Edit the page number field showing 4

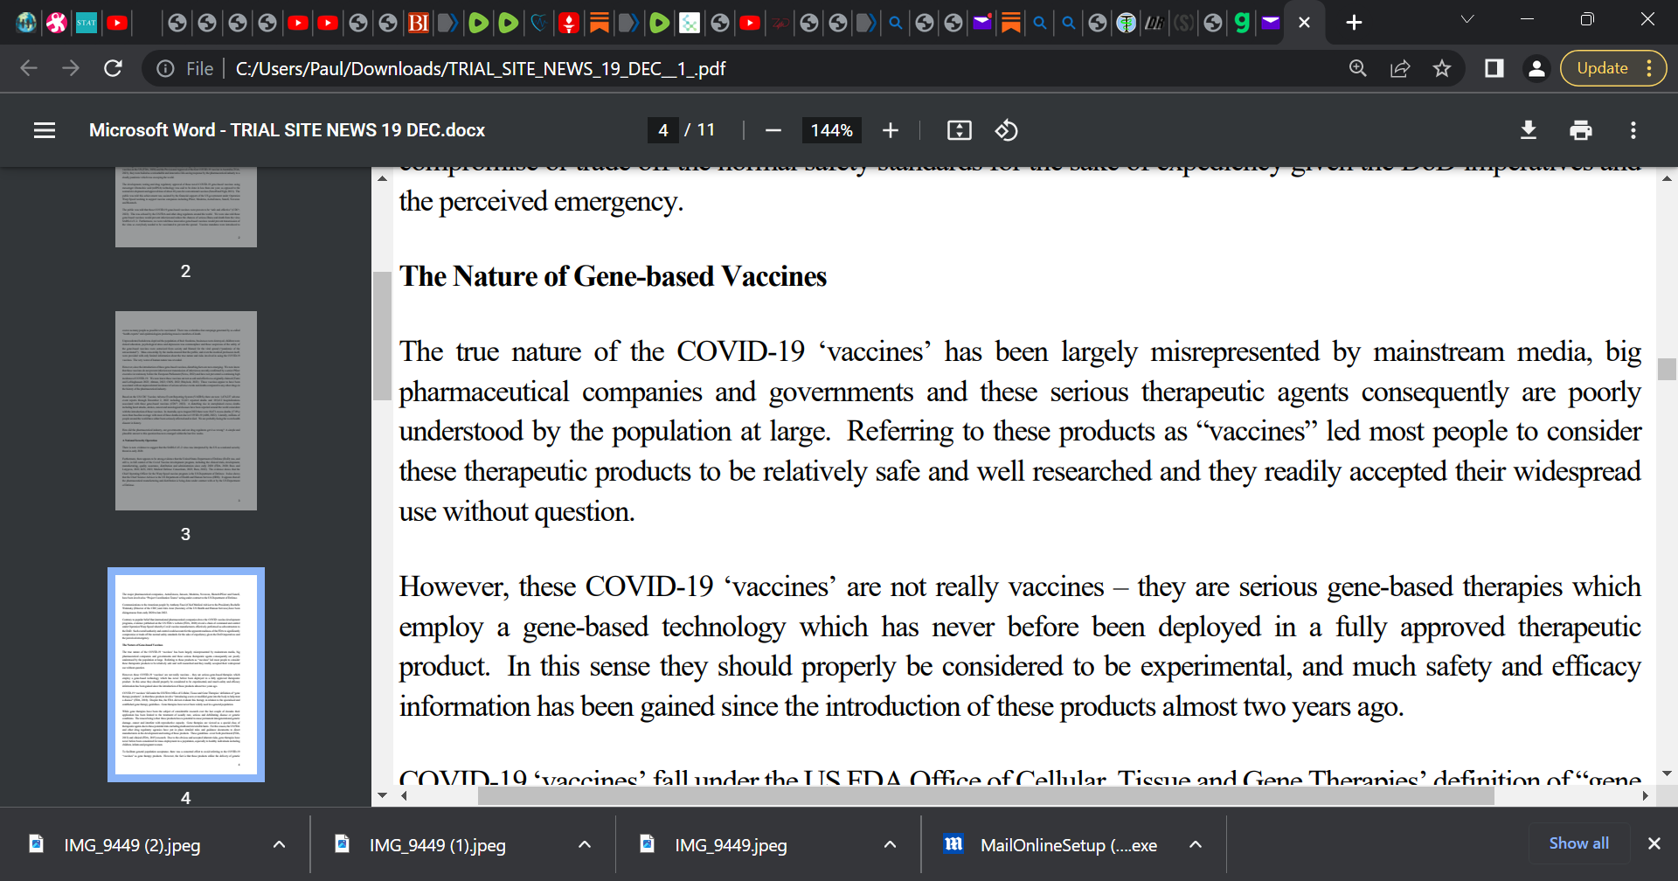663,130
